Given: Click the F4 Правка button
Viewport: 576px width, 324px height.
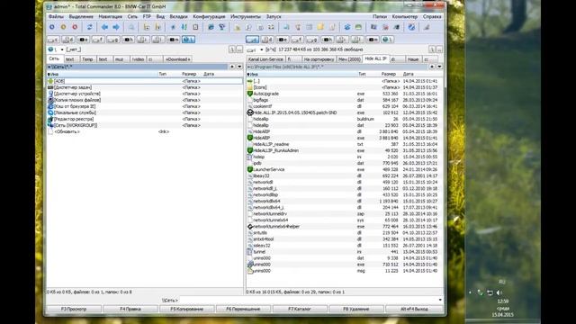Looking at the screenshot, I should click(130, 309).
